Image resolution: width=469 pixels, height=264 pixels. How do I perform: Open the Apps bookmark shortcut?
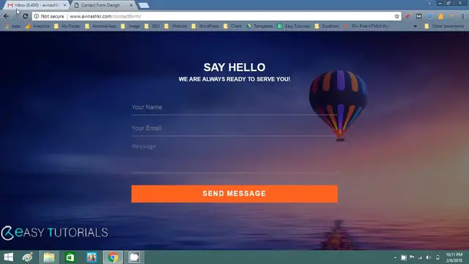pos(12,26)
